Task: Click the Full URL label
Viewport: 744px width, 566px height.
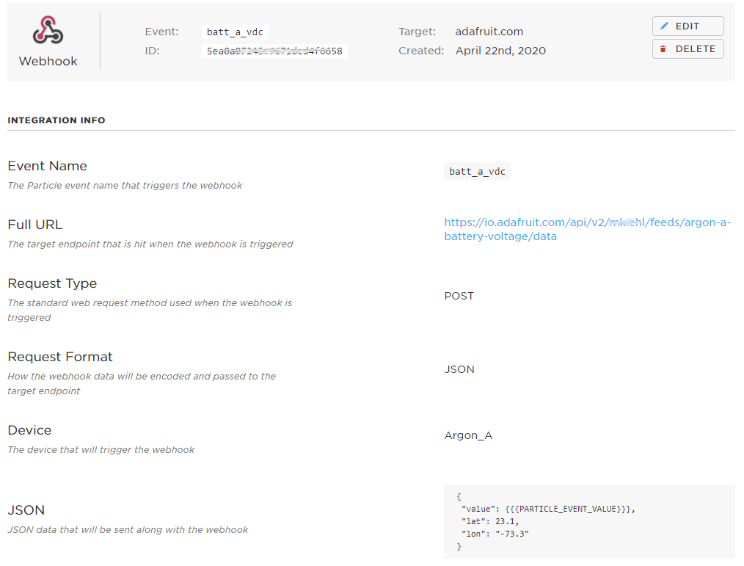Action: pyautogui.click(x=35, y=225)
